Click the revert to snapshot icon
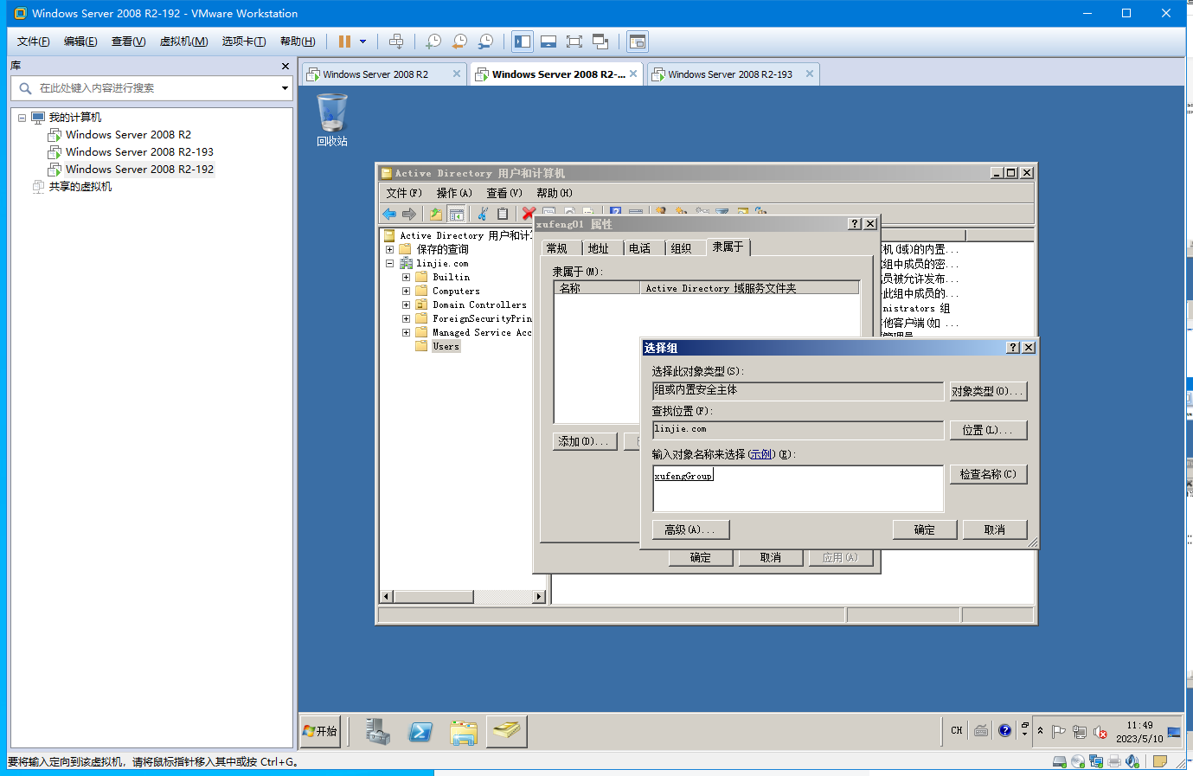The image size is (1193, 776). [x=460, y=42]
